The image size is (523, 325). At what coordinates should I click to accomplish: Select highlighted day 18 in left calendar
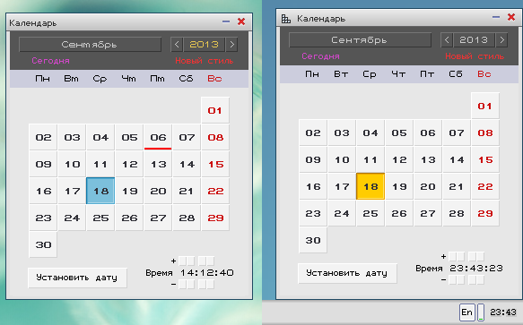click(100, 191)
